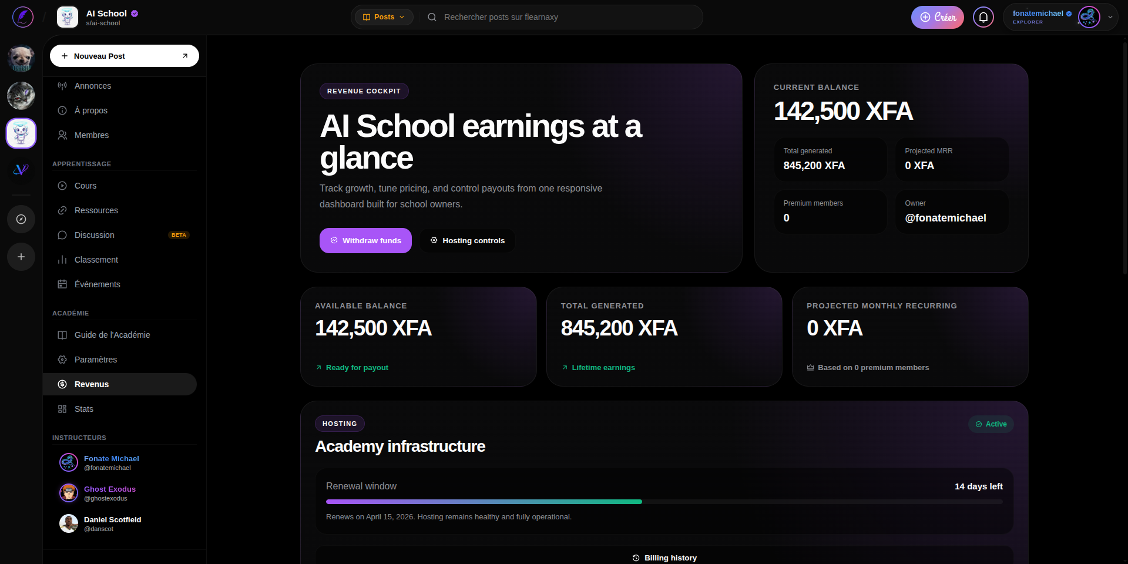Click the search field for posts
This screenshot has height=564, width=1128.
[x=561, y=17]
